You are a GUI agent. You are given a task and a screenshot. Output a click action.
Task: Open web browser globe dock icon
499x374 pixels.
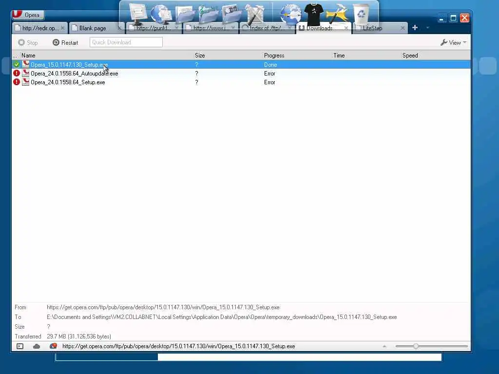pyautogui.click(x=290, y=14)
